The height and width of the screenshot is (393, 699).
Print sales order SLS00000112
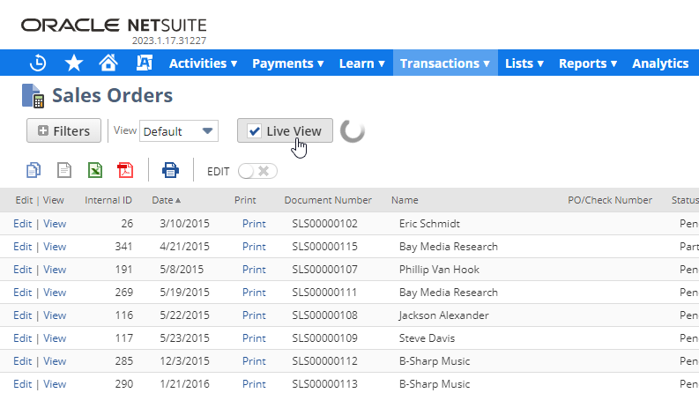[x=254, y=361]
